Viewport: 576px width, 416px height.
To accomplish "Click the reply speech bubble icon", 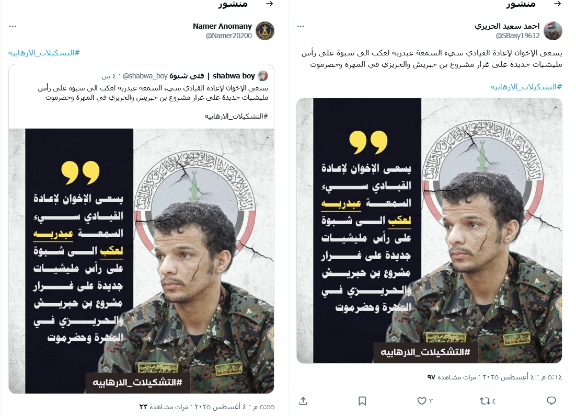I will click(x=551, y=400).
